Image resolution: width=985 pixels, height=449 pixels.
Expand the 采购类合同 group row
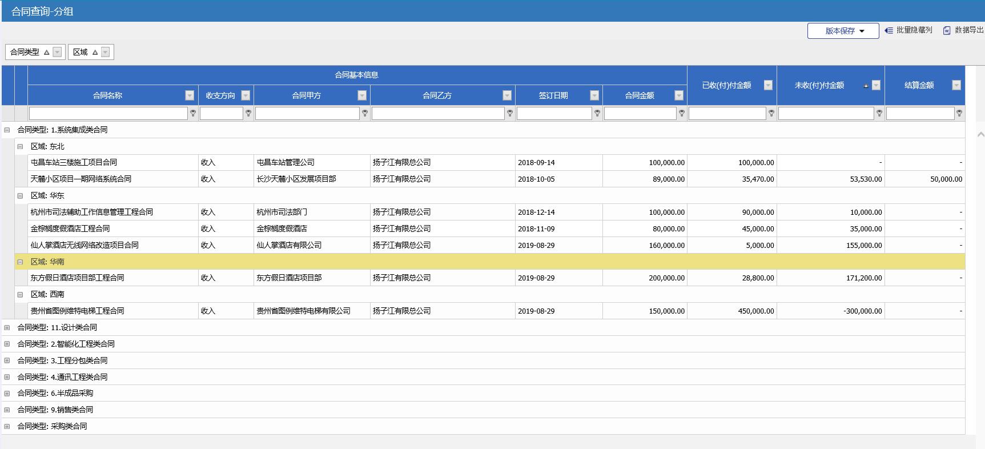[x=7, y=426]
